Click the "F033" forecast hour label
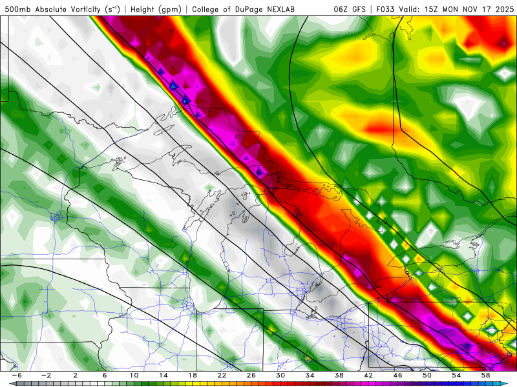This screenshot has height=387, width=517. point(385,10)
